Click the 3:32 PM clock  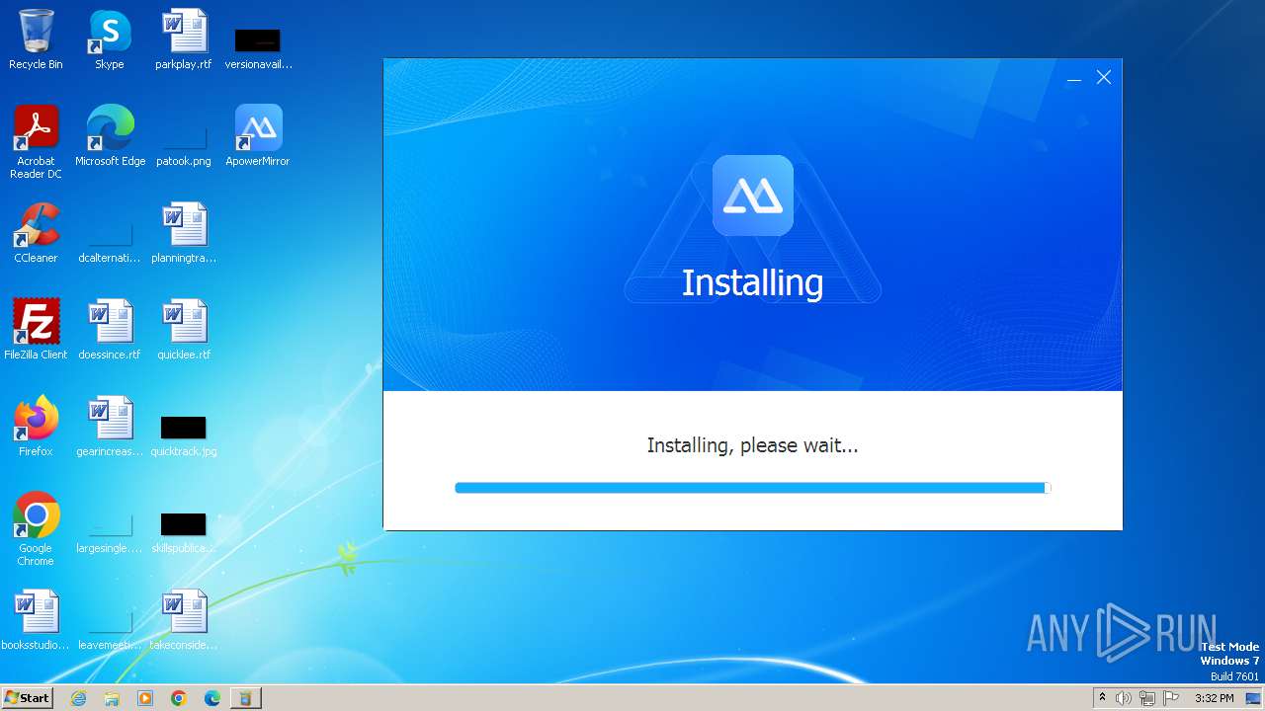pos(1215,698)
